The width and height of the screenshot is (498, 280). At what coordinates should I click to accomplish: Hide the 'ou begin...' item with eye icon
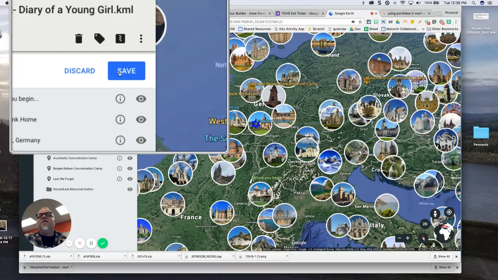141,99
